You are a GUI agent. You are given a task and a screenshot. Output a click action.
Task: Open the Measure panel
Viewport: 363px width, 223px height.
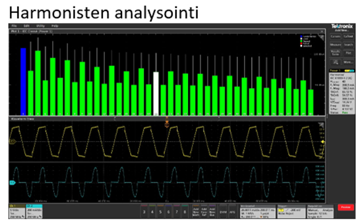tap(334, 45)
